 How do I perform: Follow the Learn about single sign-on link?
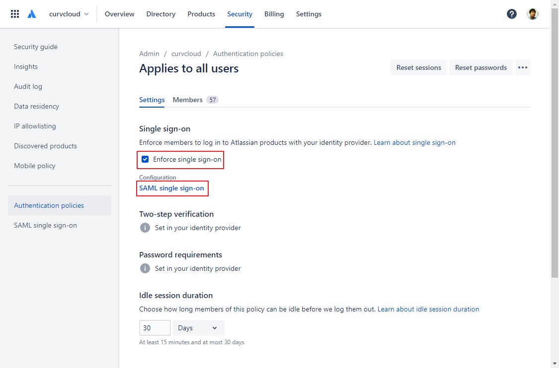coord(414,143)
